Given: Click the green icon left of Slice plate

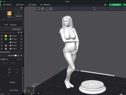Looking at the screenshot, I should coord(105,5).
